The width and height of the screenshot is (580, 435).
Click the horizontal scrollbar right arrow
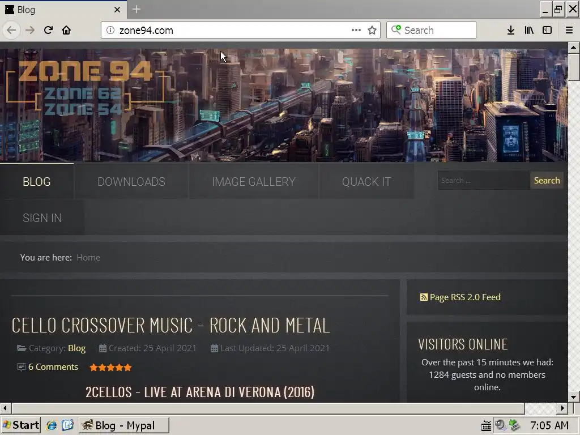point(562,408)
